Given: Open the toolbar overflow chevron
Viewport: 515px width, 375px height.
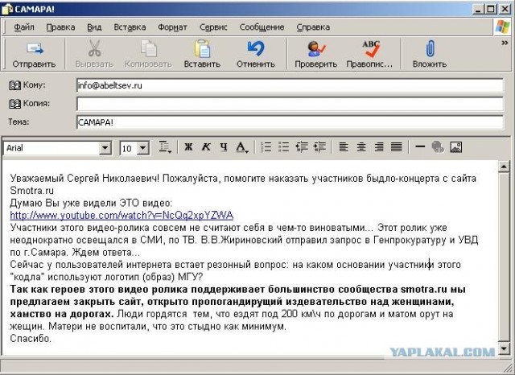Looking at the screenshot, I should 505,43.
